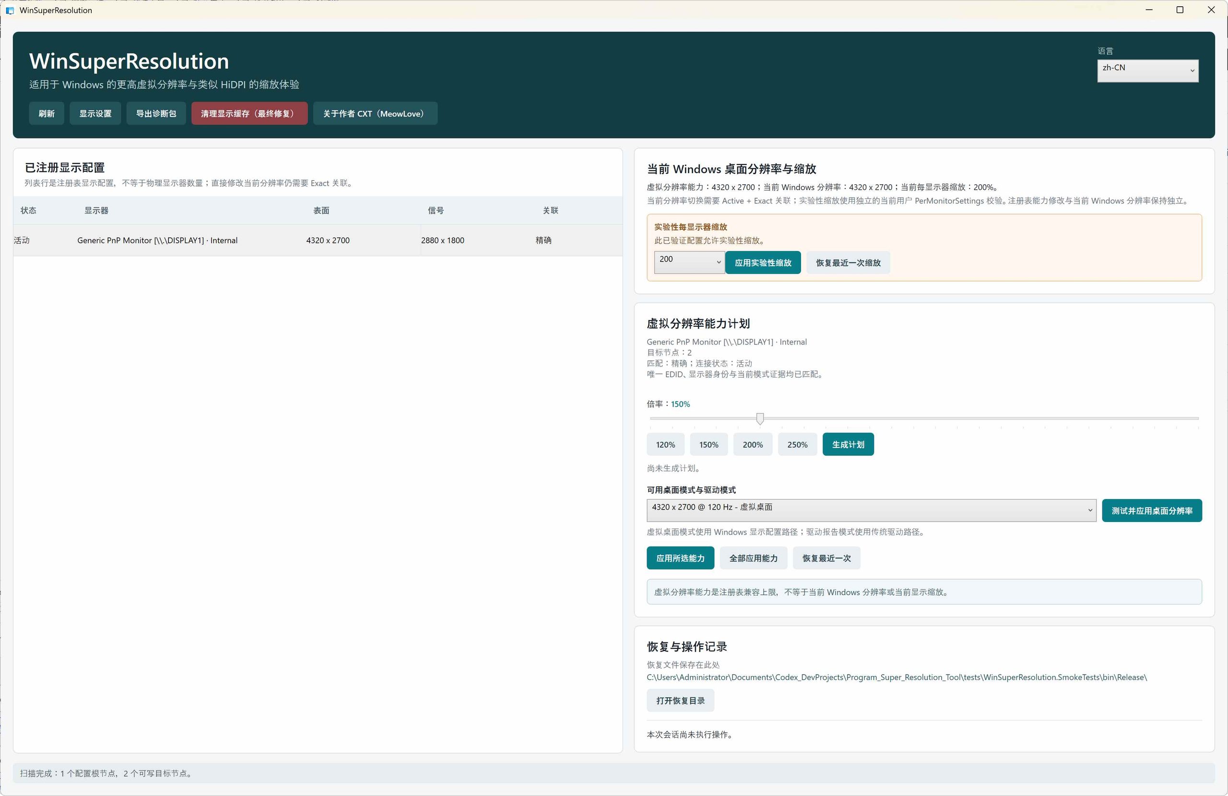
Task: Click 本次会话尚未执行操作 log text
Action: 690,735
